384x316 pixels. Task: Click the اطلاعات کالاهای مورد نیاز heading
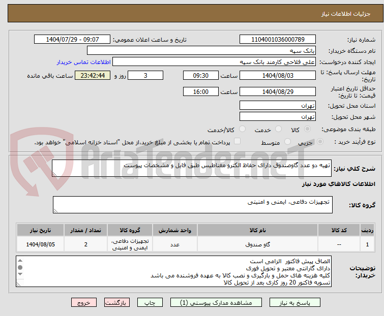[338, 184]
